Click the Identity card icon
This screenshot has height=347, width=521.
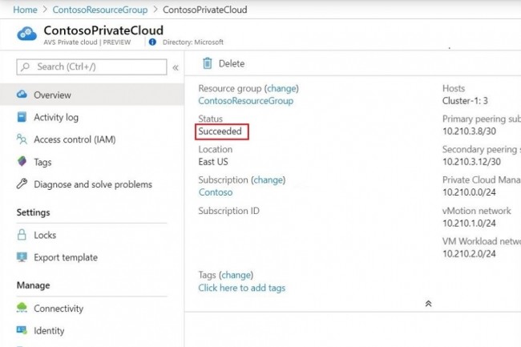(x=22, y=330)
